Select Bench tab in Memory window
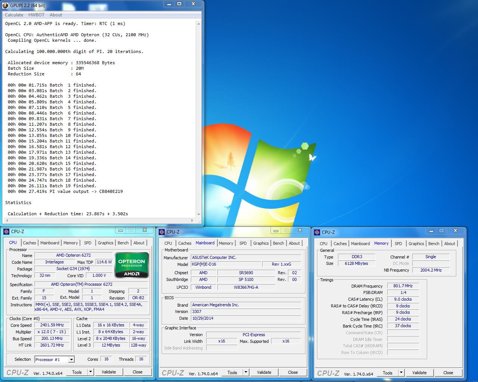Viewport: 478px width, 382px height. pos(434,244)
